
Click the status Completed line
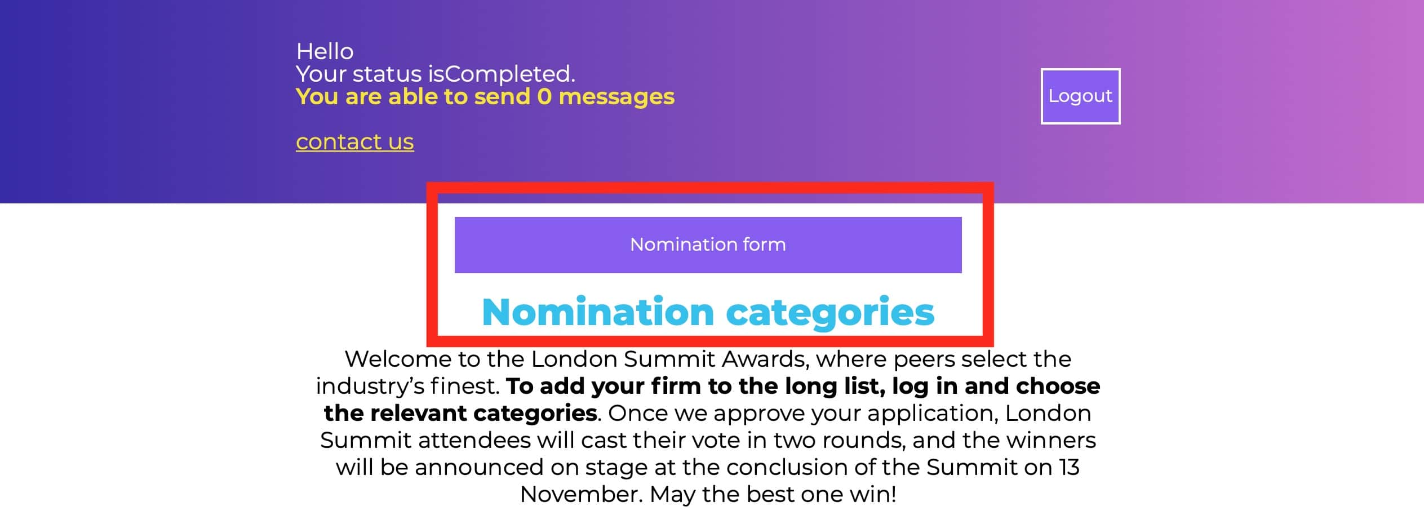(435, 74)
